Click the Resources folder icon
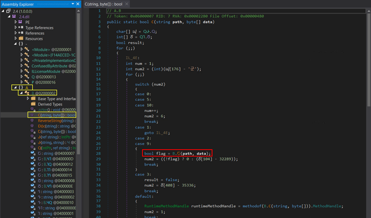The height and width of the screenshot is (218, 371). click(21, 39)
